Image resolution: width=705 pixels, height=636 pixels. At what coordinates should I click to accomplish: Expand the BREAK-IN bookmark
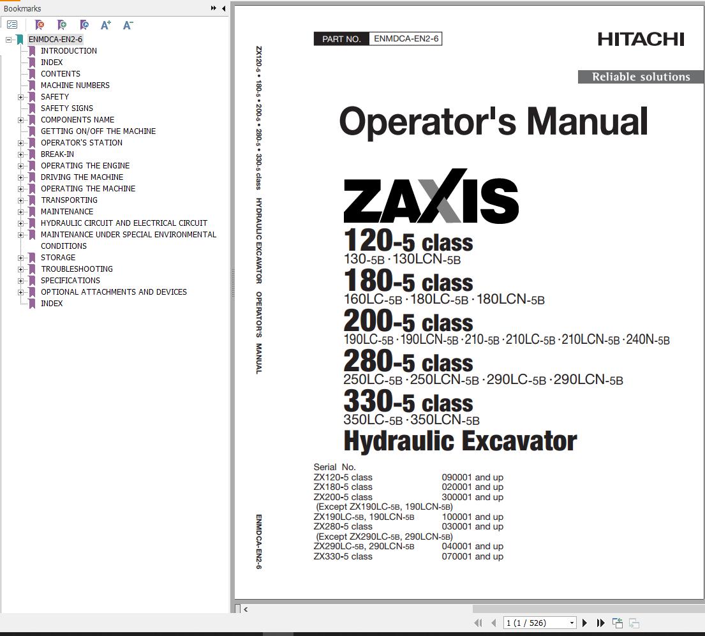pos(20,154)
